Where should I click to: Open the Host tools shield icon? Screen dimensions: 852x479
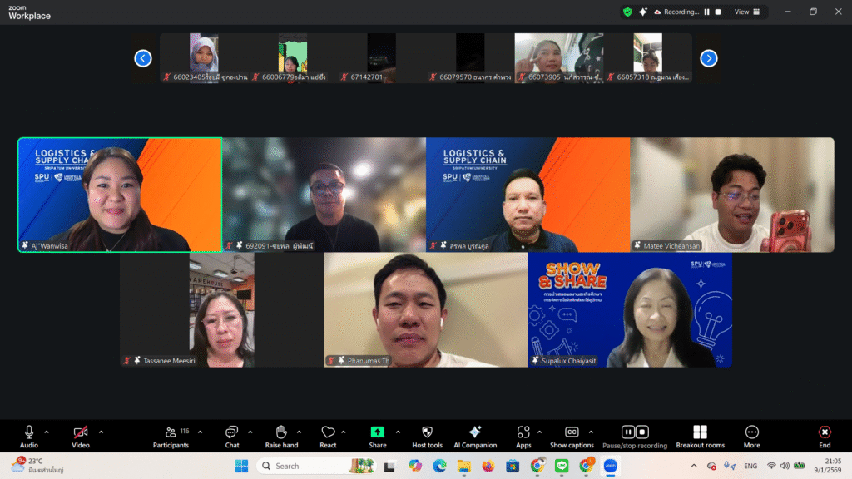(427, 432)
